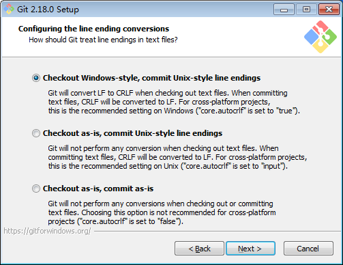Click the 'Checkout as-is, commit as-is' label text
The image size is (343, 265).
click(98, 189)
